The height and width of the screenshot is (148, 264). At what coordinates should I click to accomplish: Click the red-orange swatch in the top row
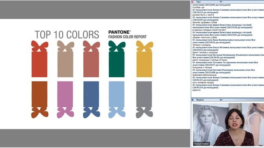[40, 64]
